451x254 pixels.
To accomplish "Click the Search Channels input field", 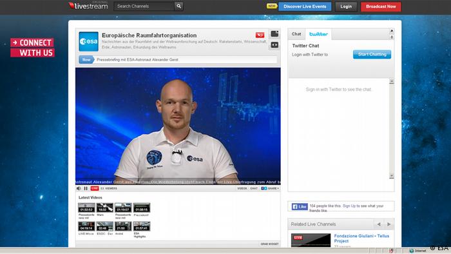I will [144, 6].
